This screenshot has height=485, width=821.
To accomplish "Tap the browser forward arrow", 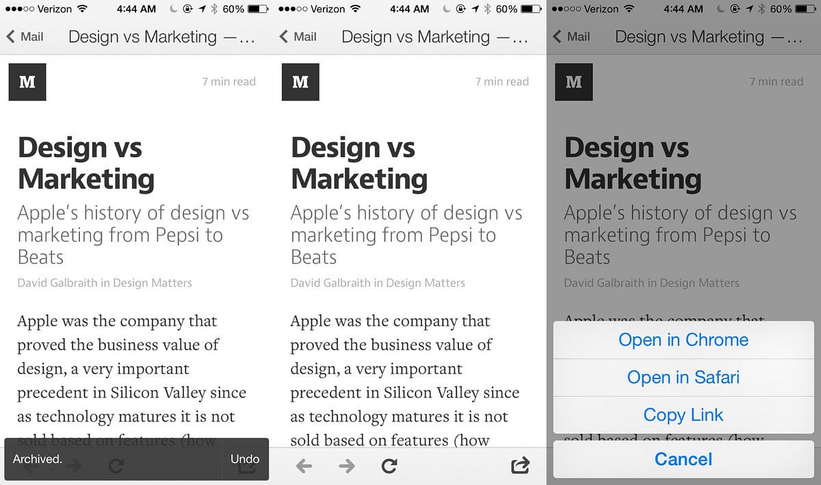I will [346, 465].
